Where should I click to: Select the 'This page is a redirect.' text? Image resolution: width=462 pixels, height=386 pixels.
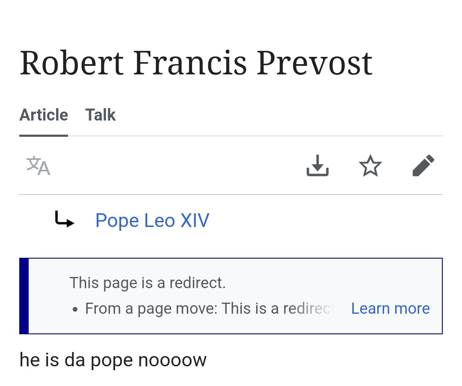[x=148, y=283]
